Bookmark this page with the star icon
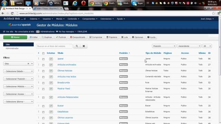This screenshot has width=221, height=124. 213,13
